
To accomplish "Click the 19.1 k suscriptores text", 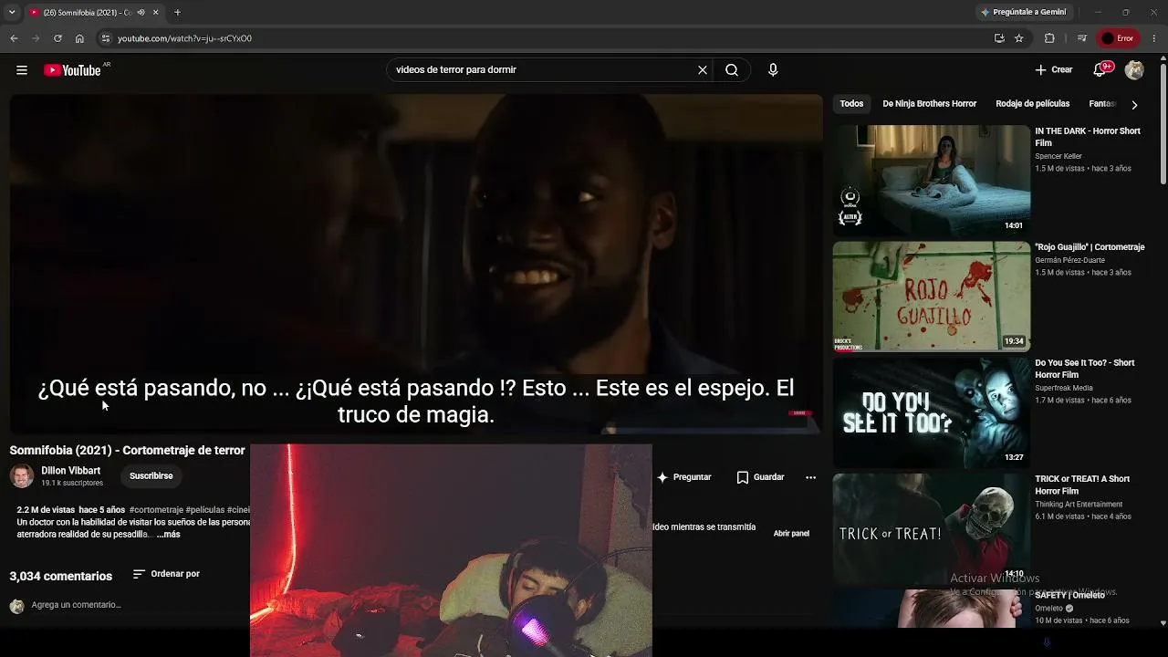I will tap(72, 484).
